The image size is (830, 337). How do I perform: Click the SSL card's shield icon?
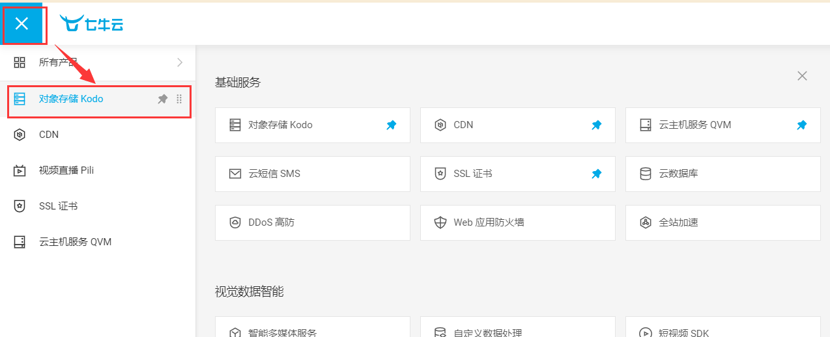pyautogui.click(x=440, y=174)
